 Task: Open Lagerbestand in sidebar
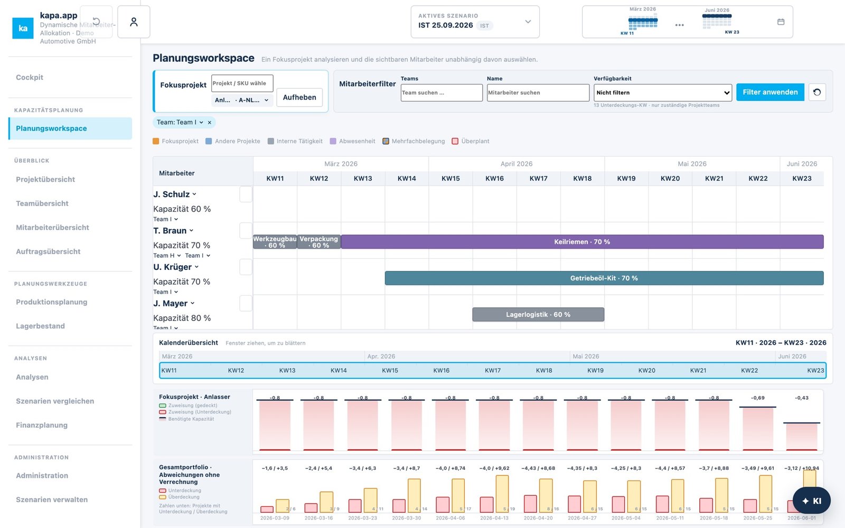[x=70, y=326]
